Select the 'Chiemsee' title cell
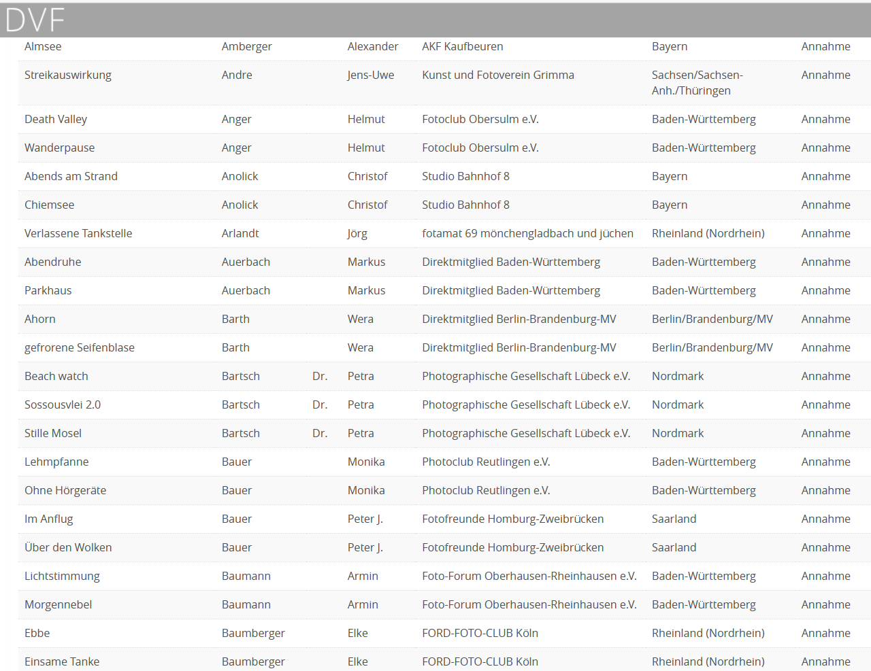The width and height of the screenshot is (871, 671). [x=50, y=205]
